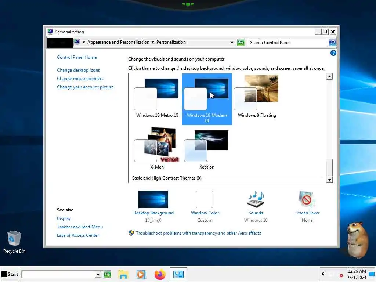Click the Personalization taskbar button
376x282 pixels.
(x=178, y=274)
